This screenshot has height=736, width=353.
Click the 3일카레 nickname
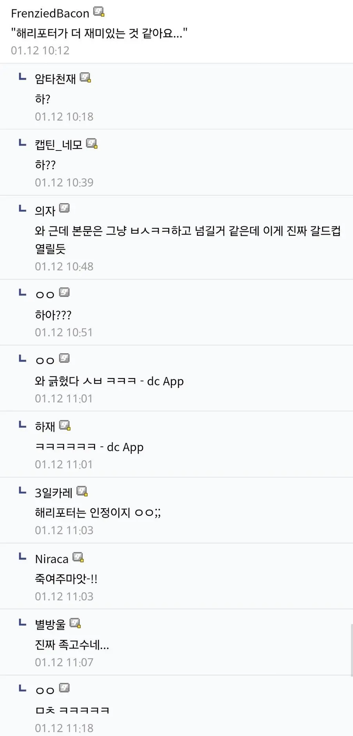[x=54, y=492]
